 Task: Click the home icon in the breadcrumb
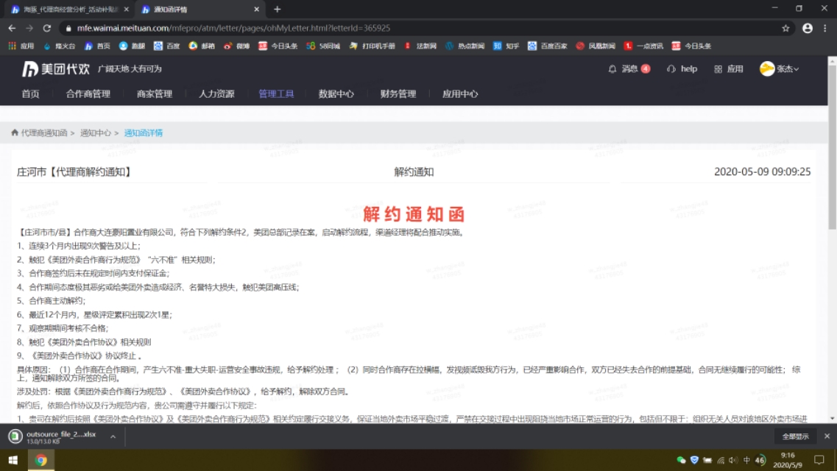(x=14, y=132)
